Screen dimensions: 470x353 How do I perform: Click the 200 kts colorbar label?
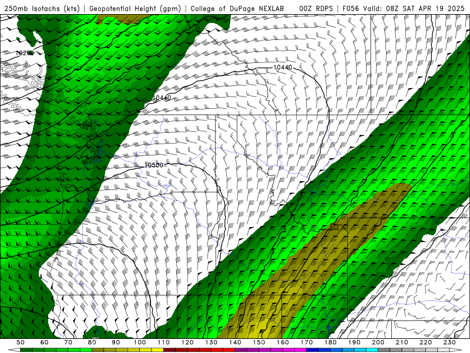coord(378,342)
